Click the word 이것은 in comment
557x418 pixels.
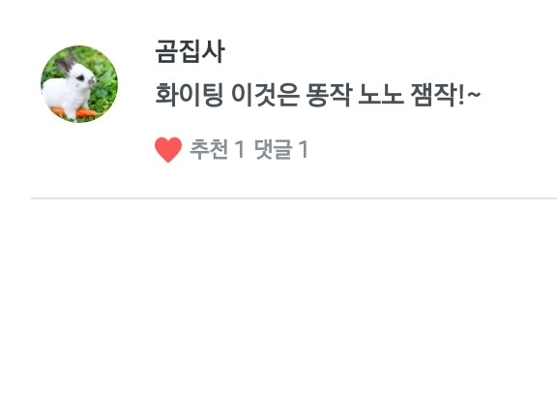click(265, 95)
